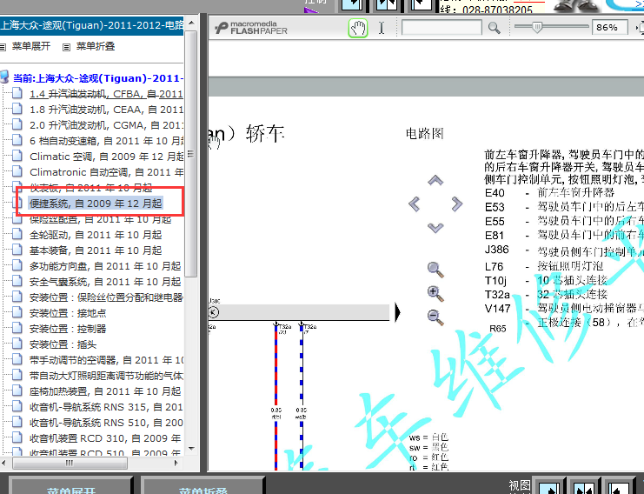Click the zoom slider track
Screen dimensions: 644x494
pyautogui.click(x=552, y=26)
